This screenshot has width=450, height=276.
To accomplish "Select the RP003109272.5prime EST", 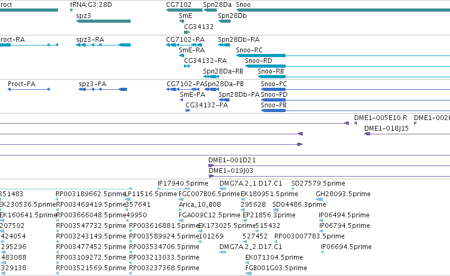I will coord(57,263).
